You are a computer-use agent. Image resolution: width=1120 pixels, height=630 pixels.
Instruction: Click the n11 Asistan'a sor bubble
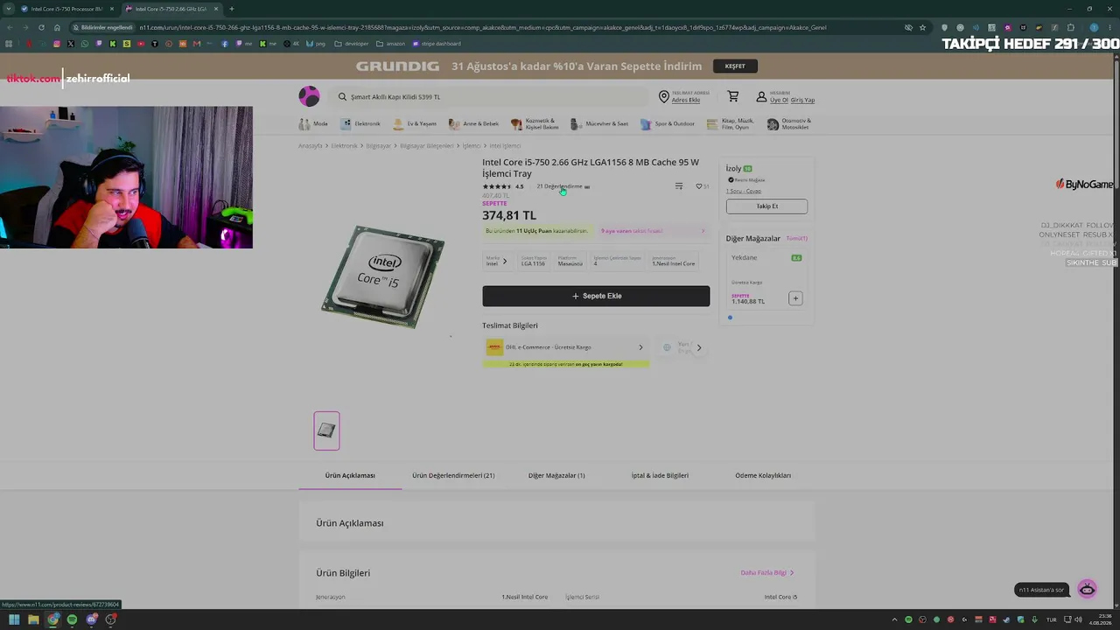(x=1041, y=590)
